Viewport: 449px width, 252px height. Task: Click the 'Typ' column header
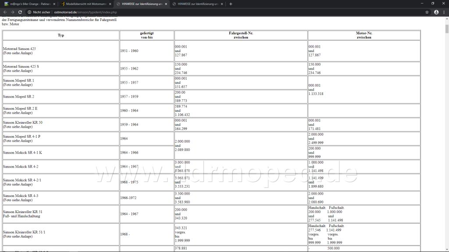click(x=61, y=35)
